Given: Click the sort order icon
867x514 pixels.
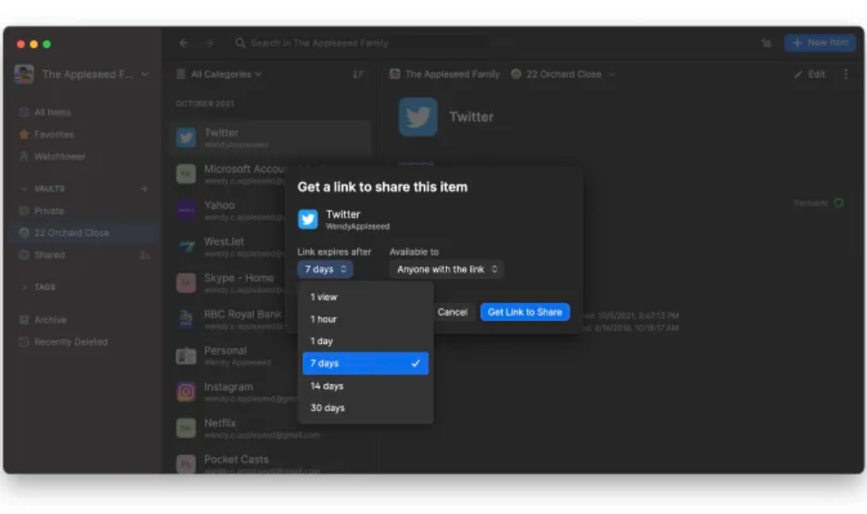Looking at the screenshot, I should [358, 74].
